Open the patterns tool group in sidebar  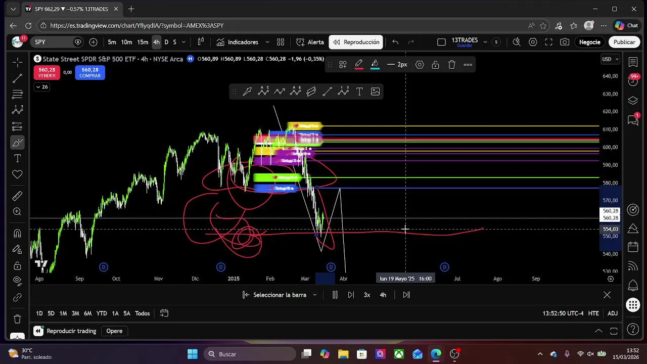[x=17, y=110]
